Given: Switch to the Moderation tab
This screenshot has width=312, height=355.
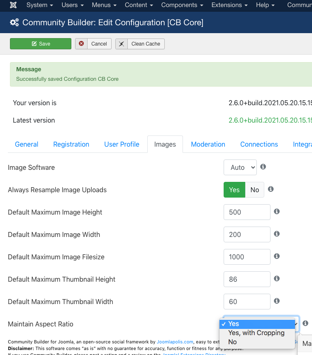Looking at the screenshot, I should [208, 145].
